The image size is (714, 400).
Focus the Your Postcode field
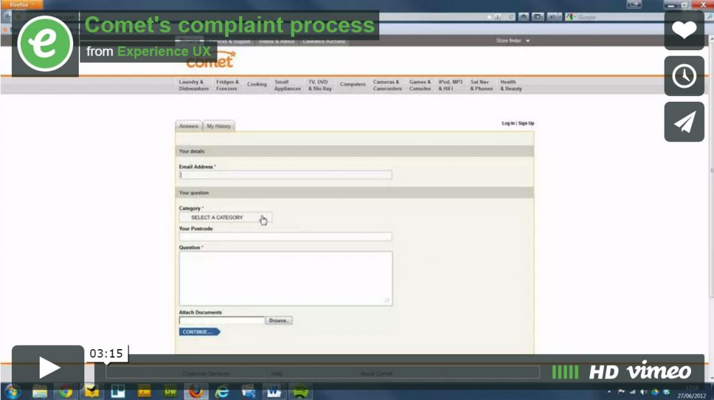(x=285, y=237)
